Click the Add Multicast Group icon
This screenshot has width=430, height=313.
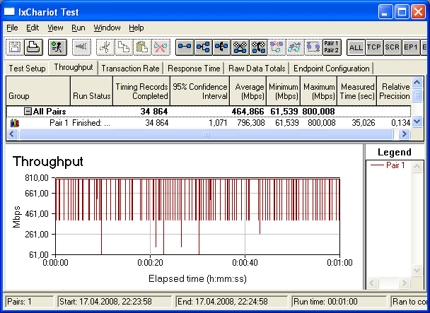point(203,47)
